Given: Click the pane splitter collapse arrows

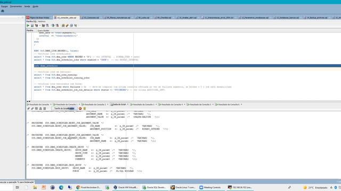Looking at the screenshot, I should (x=28, y=101).
